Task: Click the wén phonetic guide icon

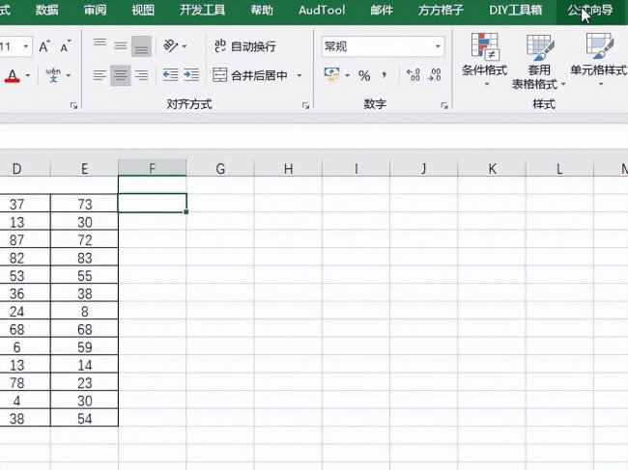Action: click(x=53, y=75)
